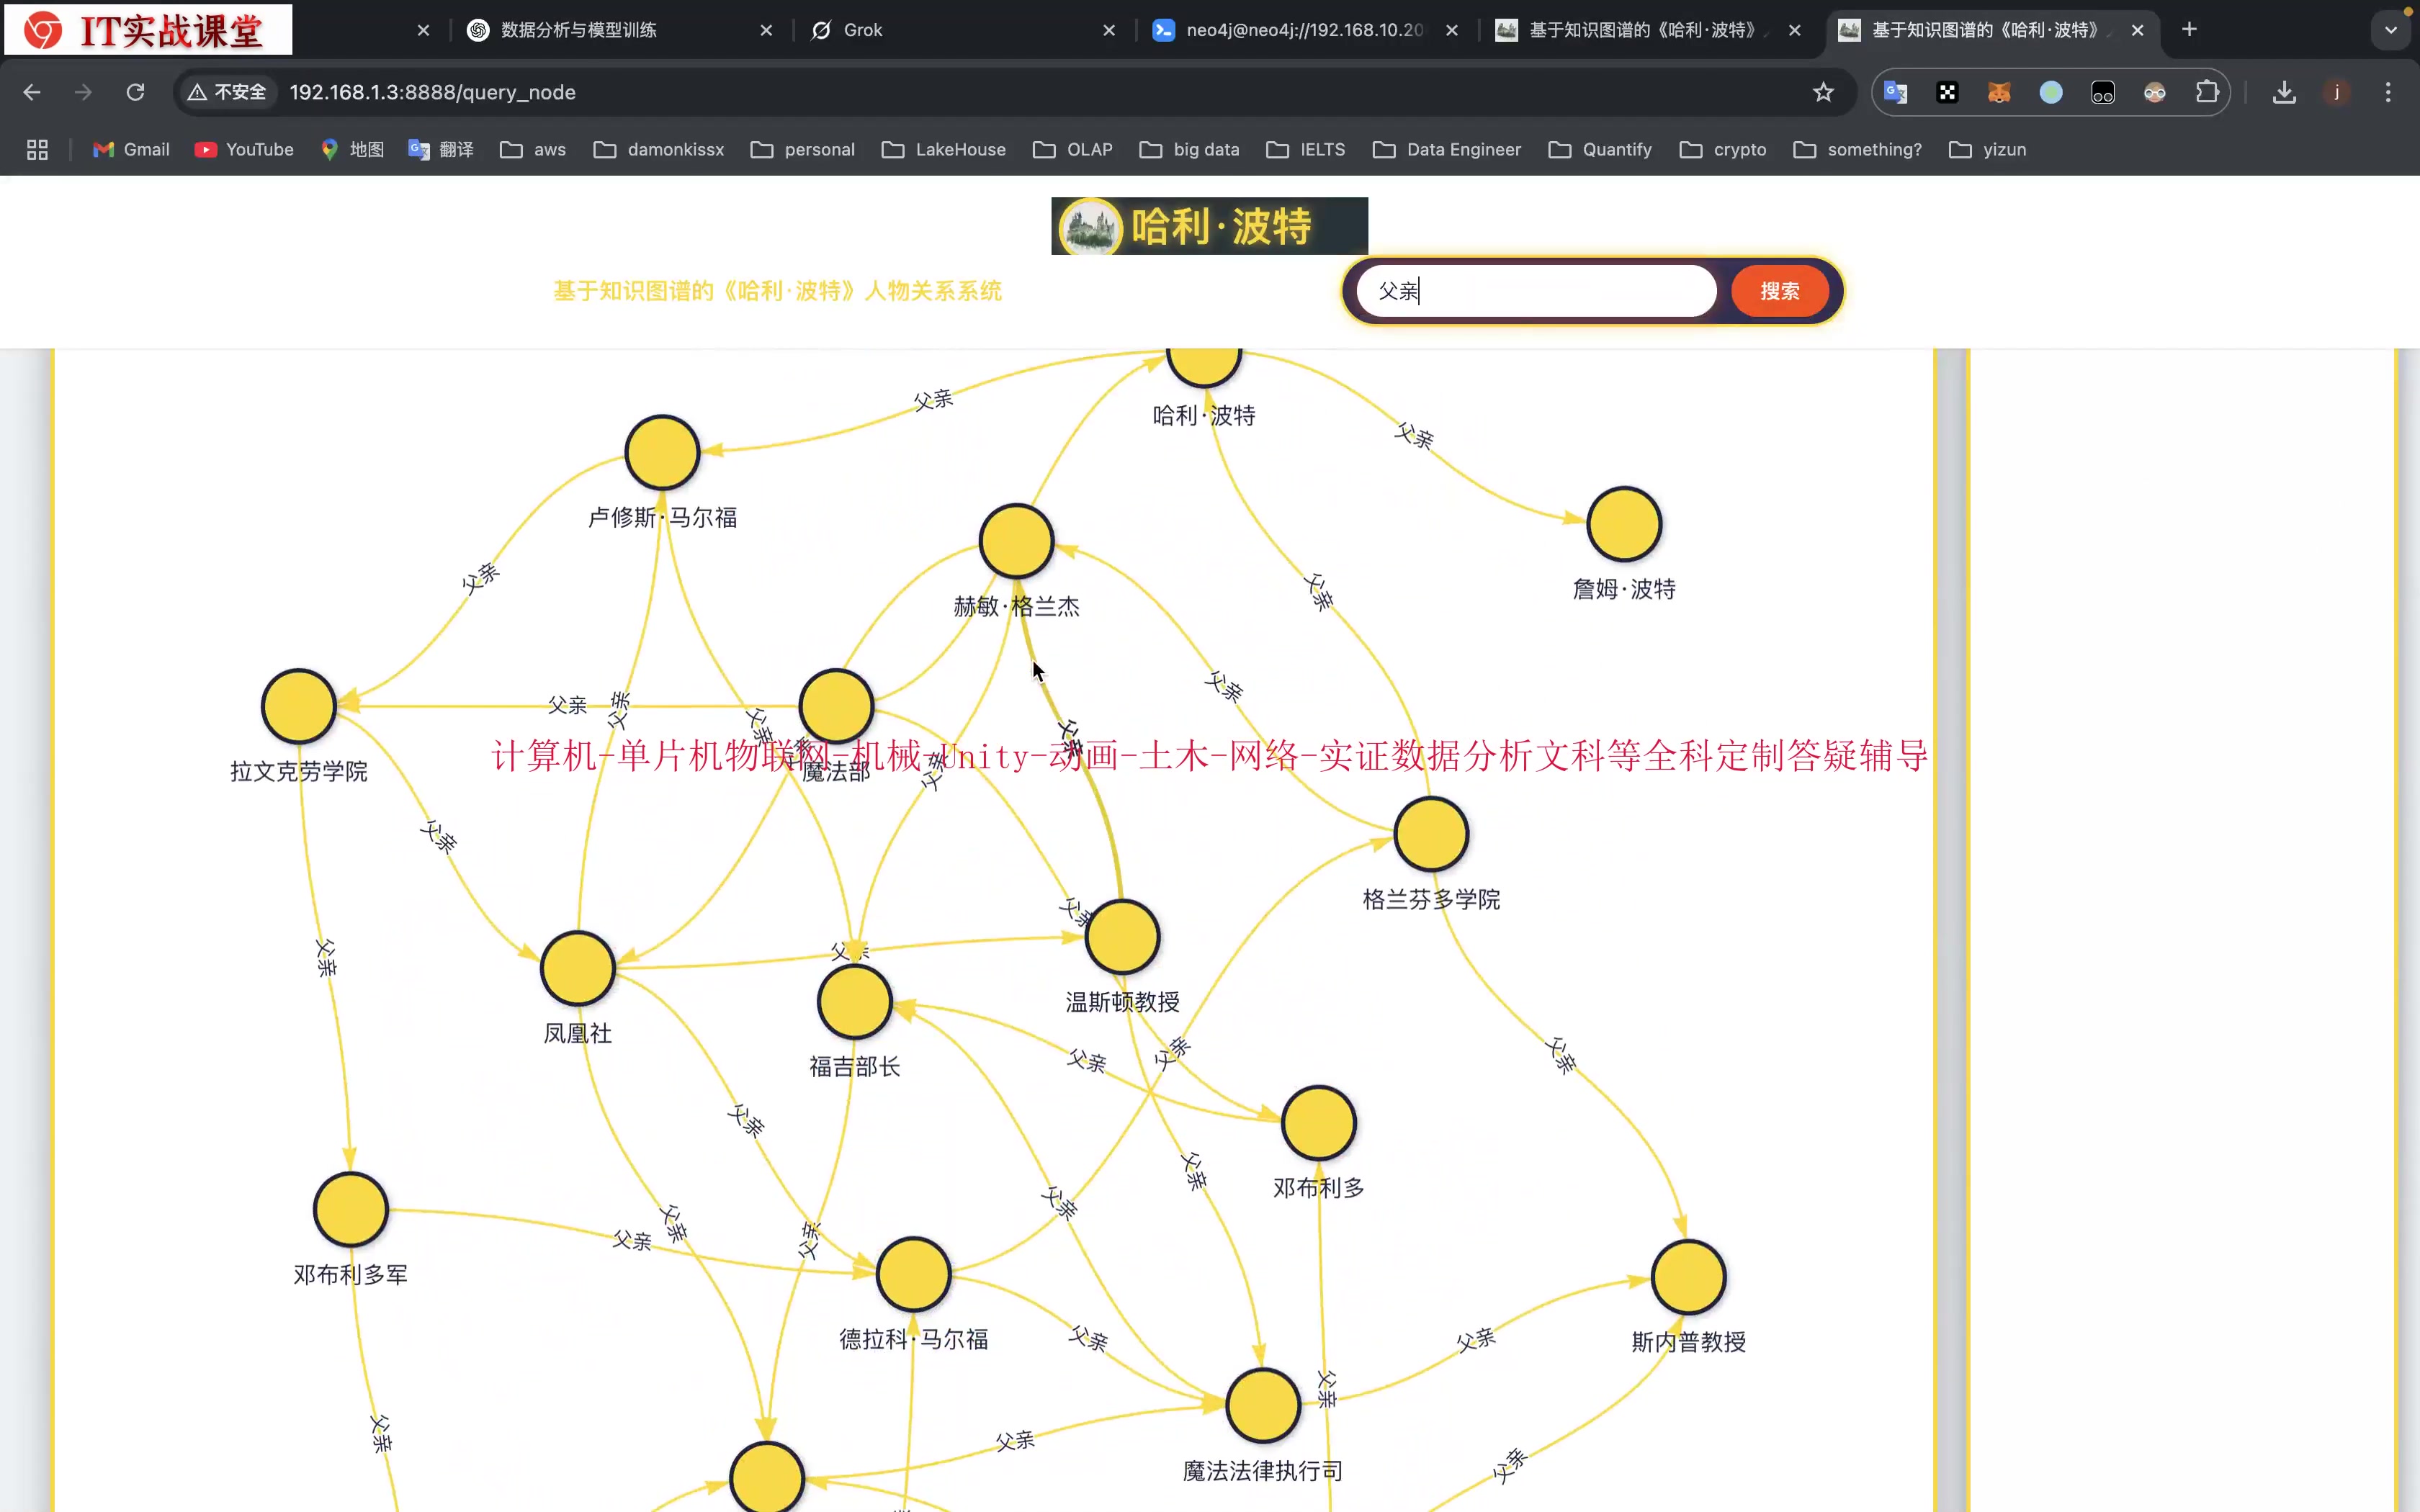Expand the tab search dropdown arrow

(x=2391, y=30)
